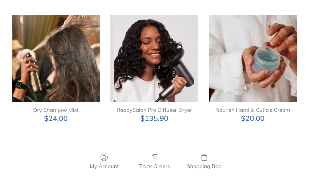Viewport: 309px width, 179px height.
Task: Click the $135.90 price
Action: (154, 118)
